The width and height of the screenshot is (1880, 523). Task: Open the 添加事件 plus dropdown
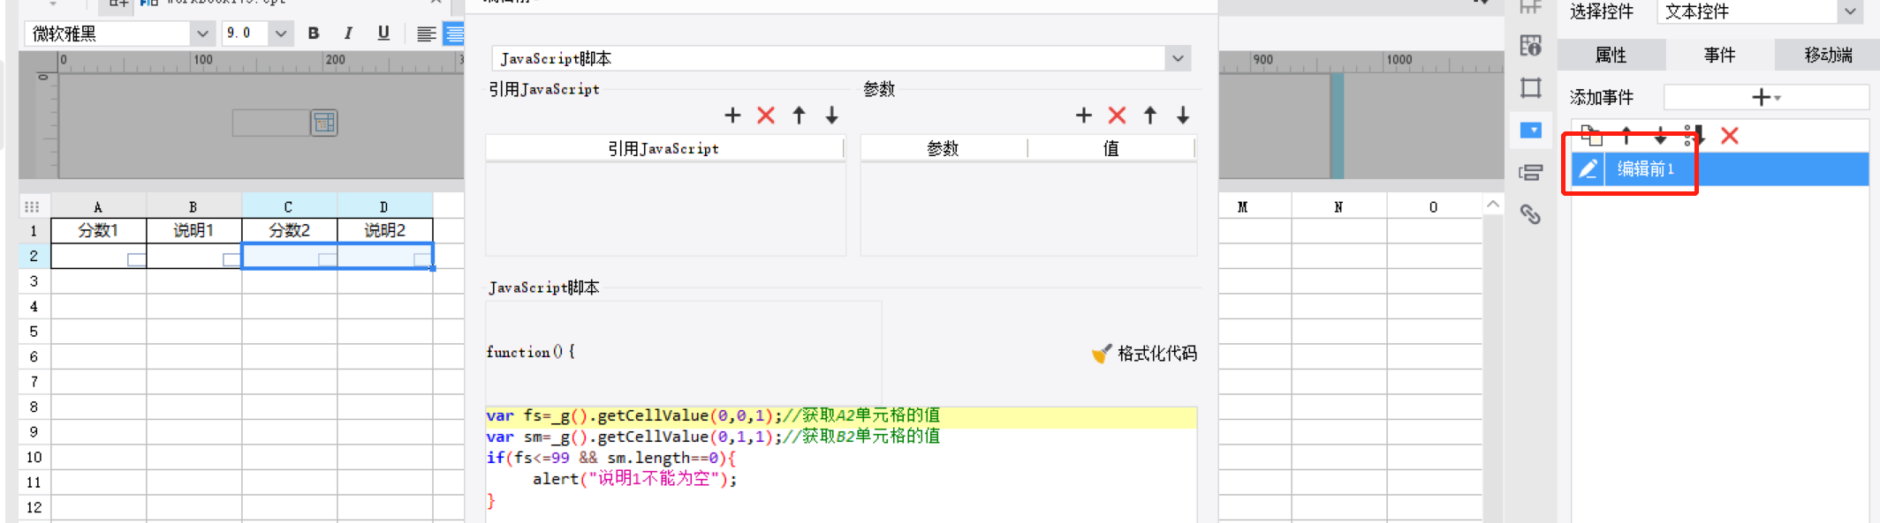click(x=1766, y=97)
